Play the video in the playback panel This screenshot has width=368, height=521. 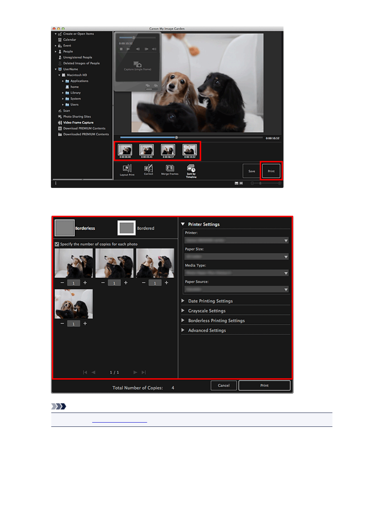coord(128,49)
